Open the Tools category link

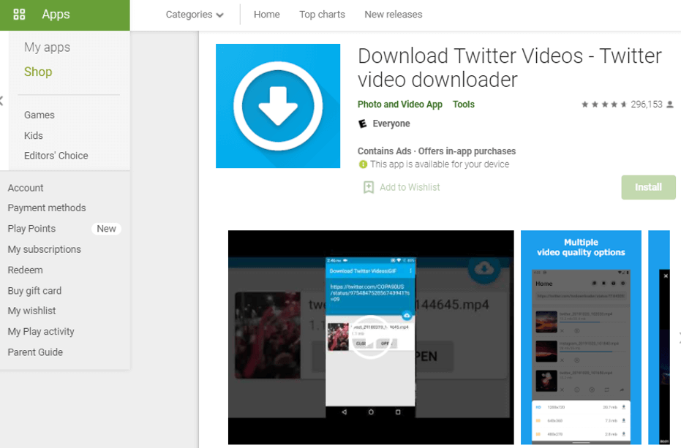463,104
